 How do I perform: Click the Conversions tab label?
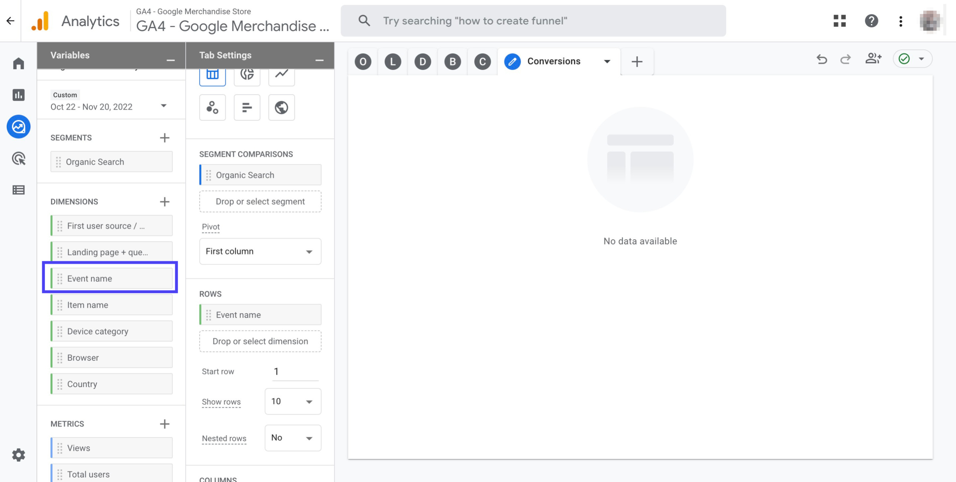[x=553, y=61]
